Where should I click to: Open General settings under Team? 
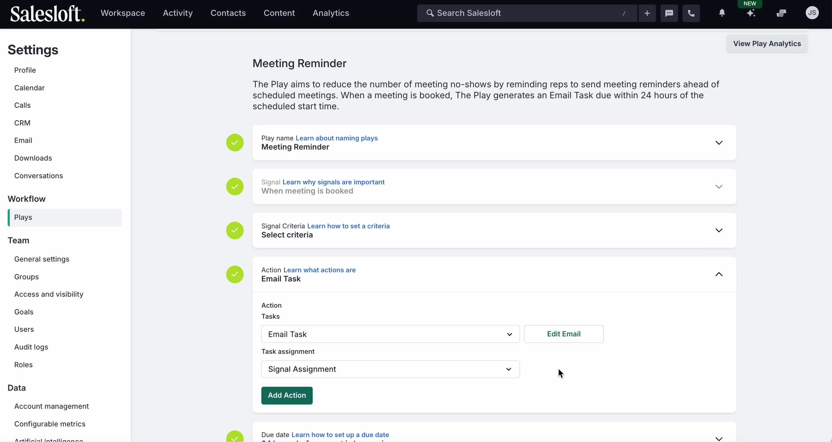42,259
